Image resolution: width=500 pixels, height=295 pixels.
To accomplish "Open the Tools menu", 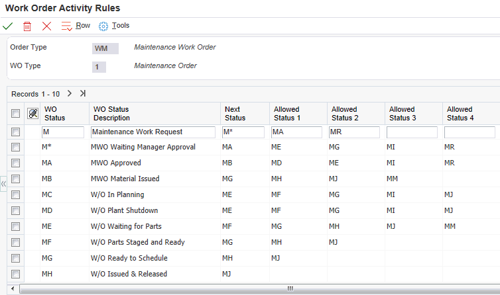I will click(121, 26).
